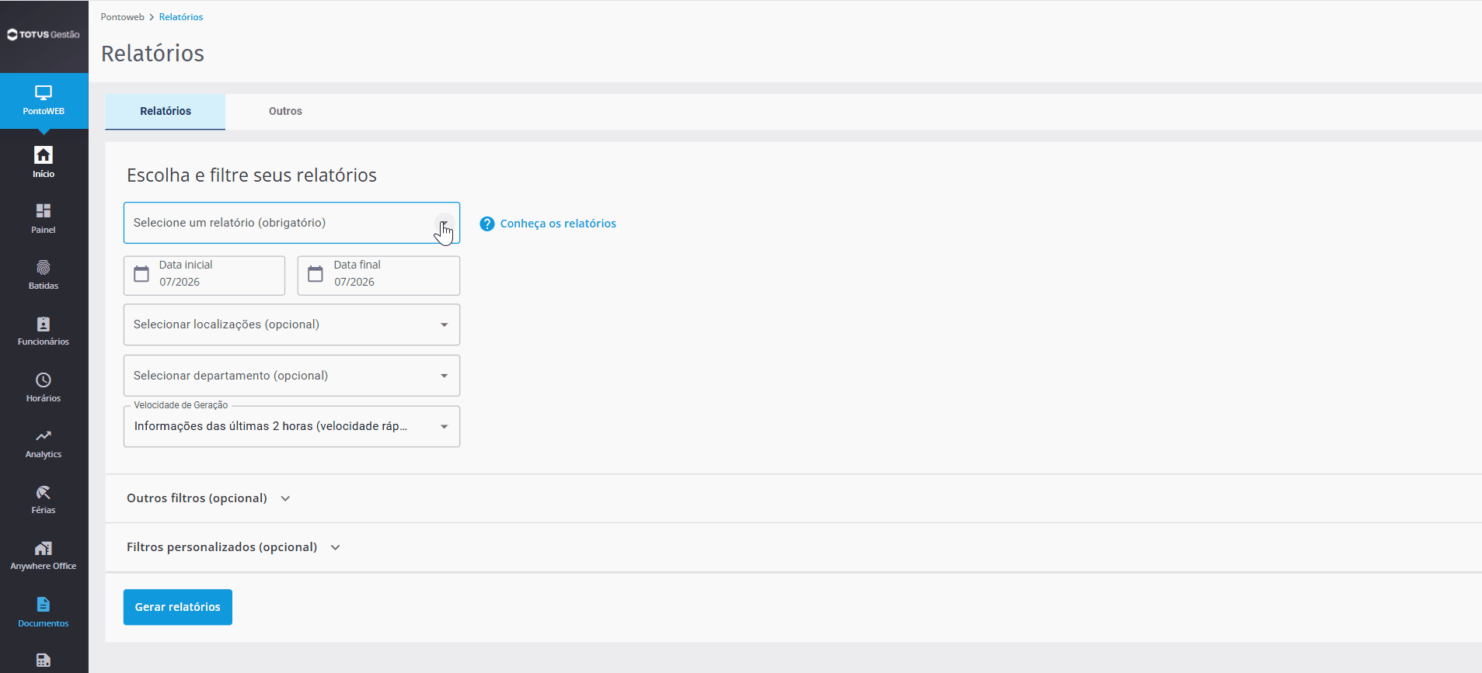Click the calendar icon for Data inicial
The image size is (1482, 673).
click(x=141, y=274)
